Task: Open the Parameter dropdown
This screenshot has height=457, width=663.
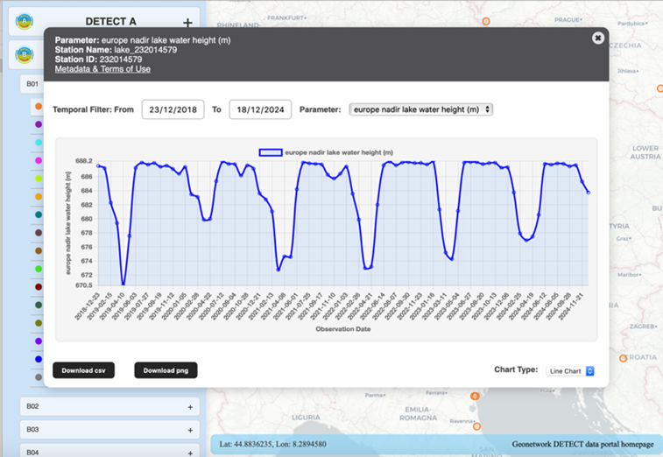Action: [x=420, y=109]
